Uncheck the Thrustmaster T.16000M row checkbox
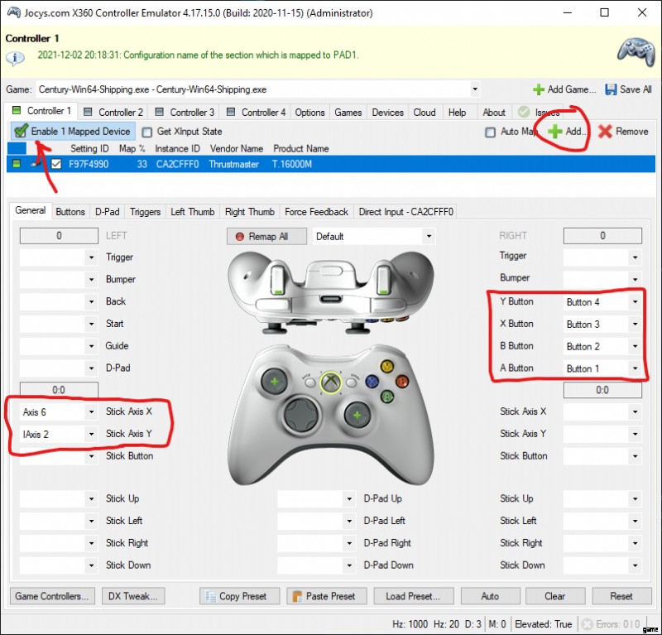The width and height of the screenshot is (662, 635). (x=56, y=164)
